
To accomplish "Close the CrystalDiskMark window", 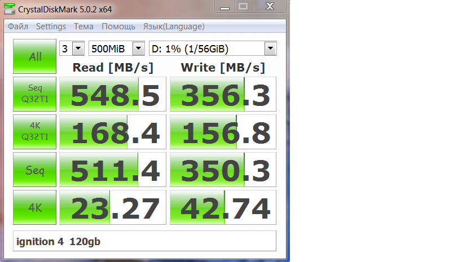I will (x=270, y=6).
